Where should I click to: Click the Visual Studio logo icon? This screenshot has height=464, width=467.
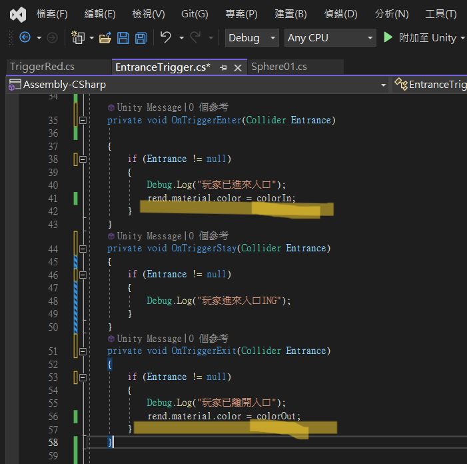click(x=19, y=14)
